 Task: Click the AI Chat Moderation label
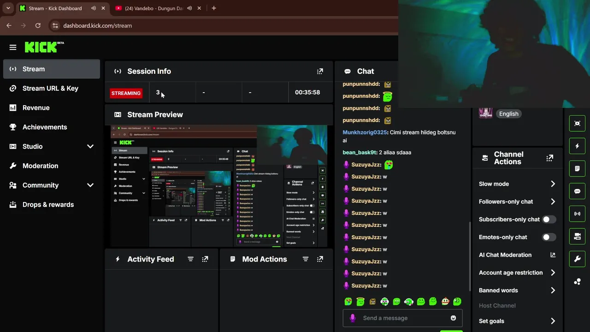click(x=505, y=255)
